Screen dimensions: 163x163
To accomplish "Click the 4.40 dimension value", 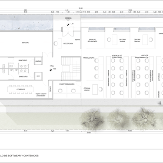I will (67, 10).
